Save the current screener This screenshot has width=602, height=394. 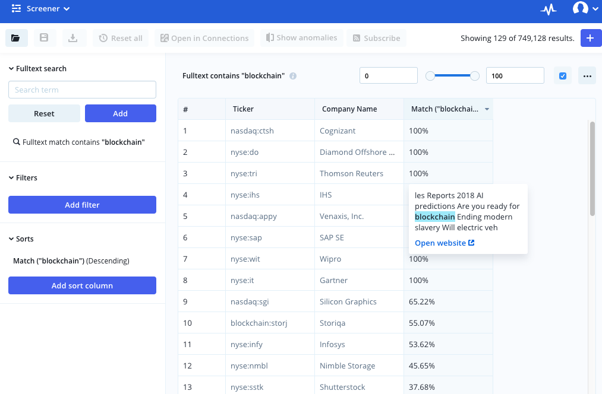45,37
